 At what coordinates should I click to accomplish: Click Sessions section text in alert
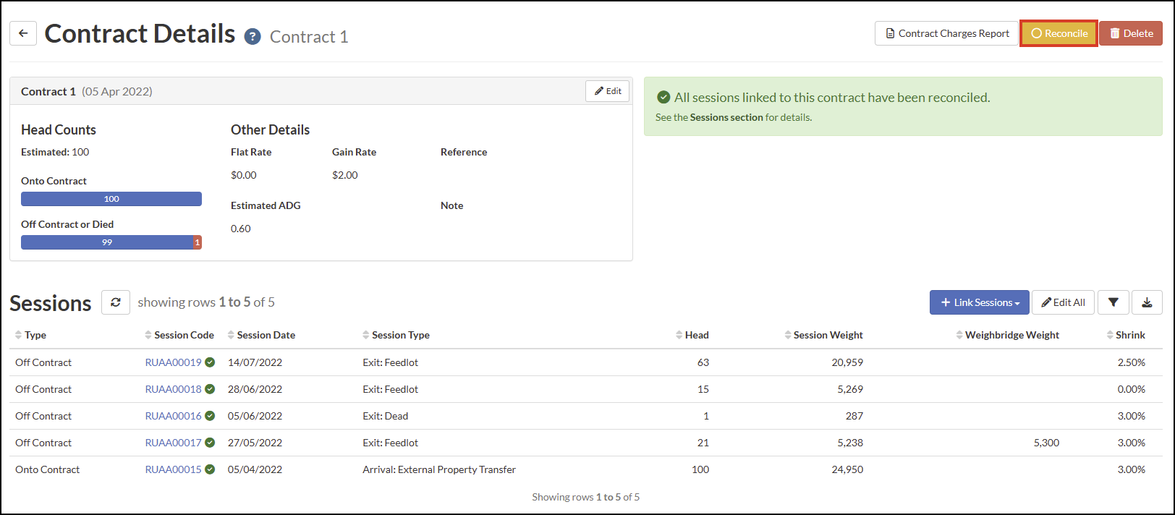pyautogui.click(x=726, y=117)
